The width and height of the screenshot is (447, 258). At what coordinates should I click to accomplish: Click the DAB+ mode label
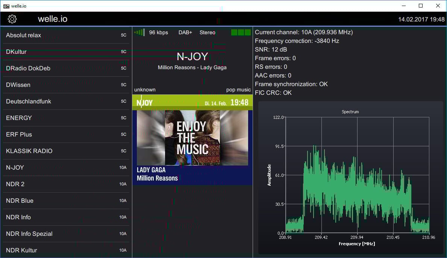[x=185, y=32]
